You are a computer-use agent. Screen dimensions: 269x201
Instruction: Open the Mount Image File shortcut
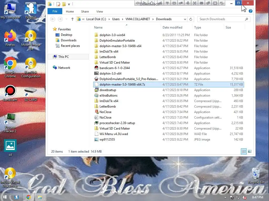[x=31, y=40]
